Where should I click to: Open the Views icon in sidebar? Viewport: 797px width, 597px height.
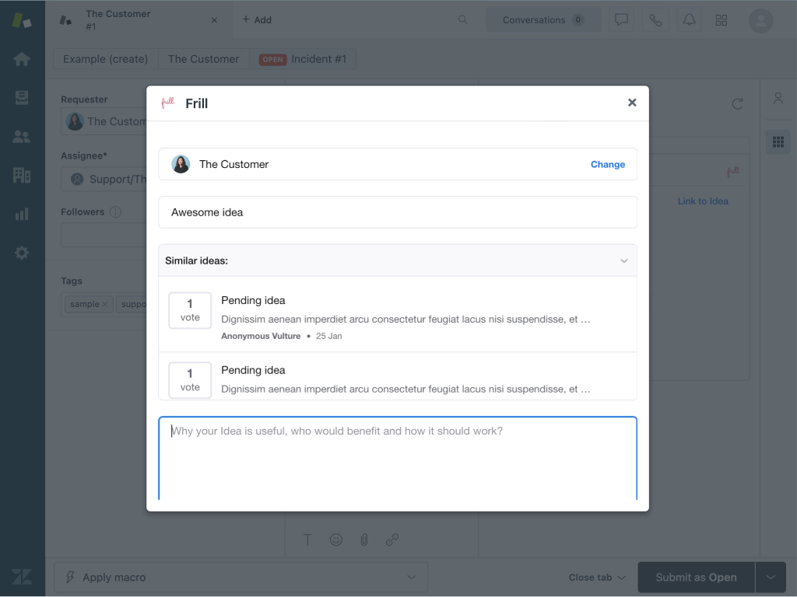[x=22, y=98]
